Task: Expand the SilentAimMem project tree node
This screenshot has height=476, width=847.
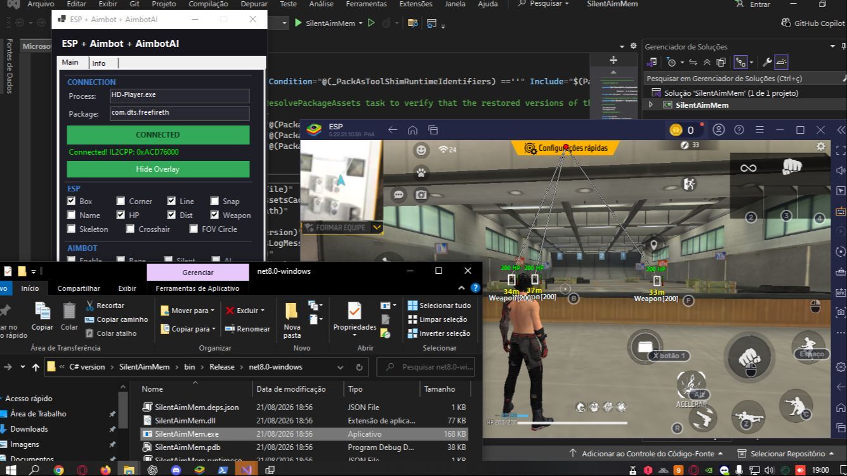Action: pos(651,105)
